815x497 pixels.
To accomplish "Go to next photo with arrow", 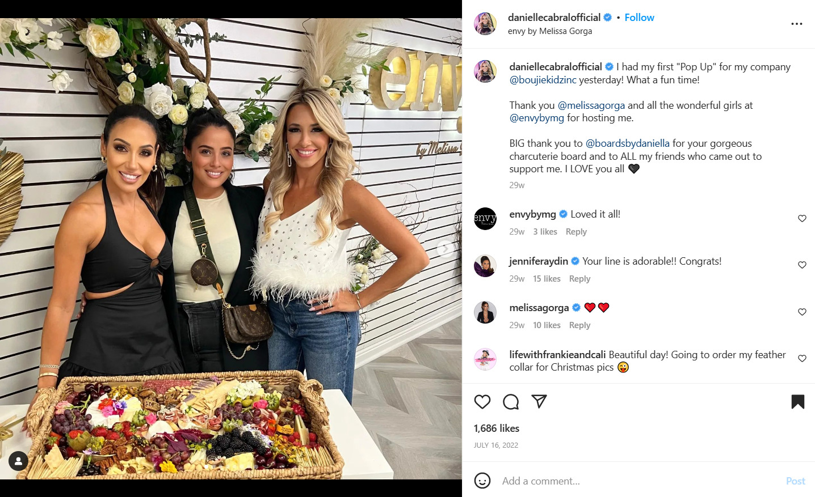I will [446, 248].
